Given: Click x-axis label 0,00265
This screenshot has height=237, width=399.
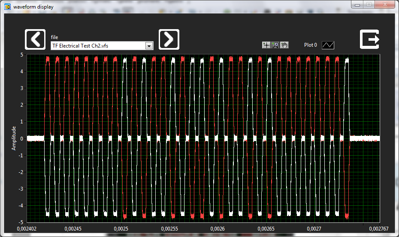Looking at the screenshot, I should pos(266,228).
